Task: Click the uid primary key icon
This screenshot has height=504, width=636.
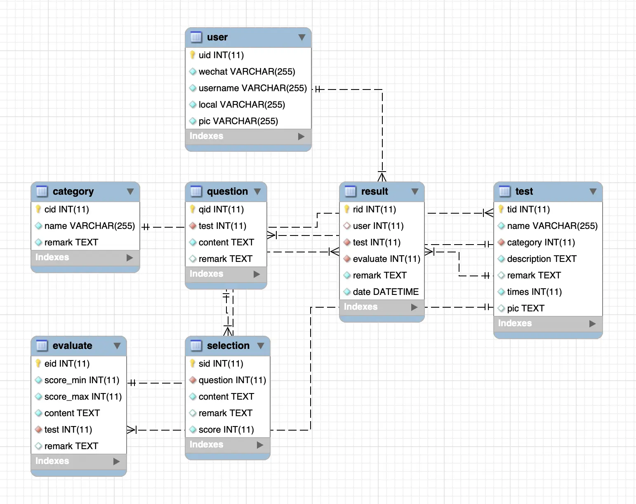Action: [x=193, y=55]
